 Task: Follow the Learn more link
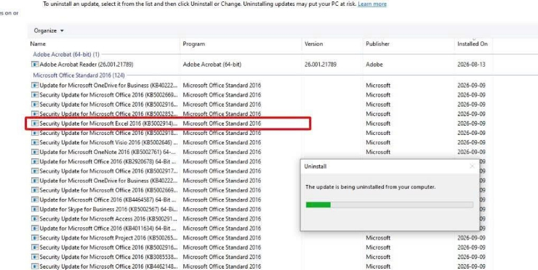pos(372,4)
